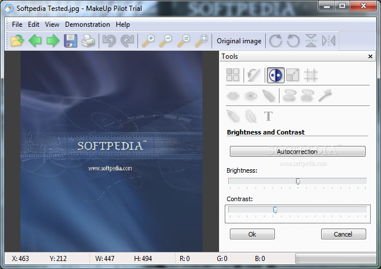This screenshot has height=269, width=381.
Task: Cancel the brightness and contrast changes
Action: (343, 234)
